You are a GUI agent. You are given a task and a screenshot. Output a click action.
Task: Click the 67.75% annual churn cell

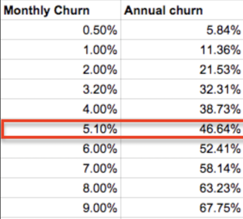point(182,208)
